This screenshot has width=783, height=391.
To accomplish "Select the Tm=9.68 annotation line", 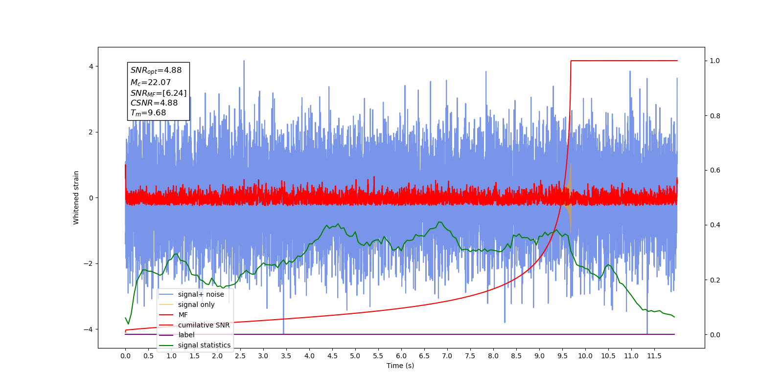I will [x=148, y=113].
